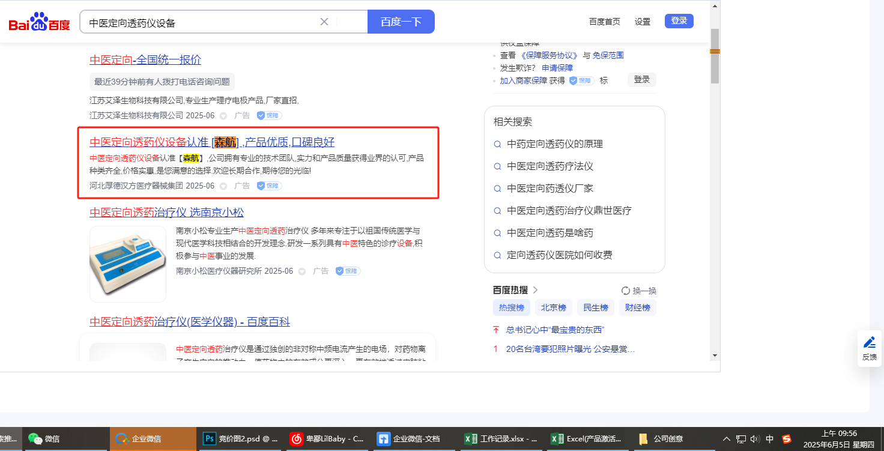Image resolution: width=884 pixels, height=451 pixels.
Task: Clear the search box with the X icon
Action: tap(324, 22)
